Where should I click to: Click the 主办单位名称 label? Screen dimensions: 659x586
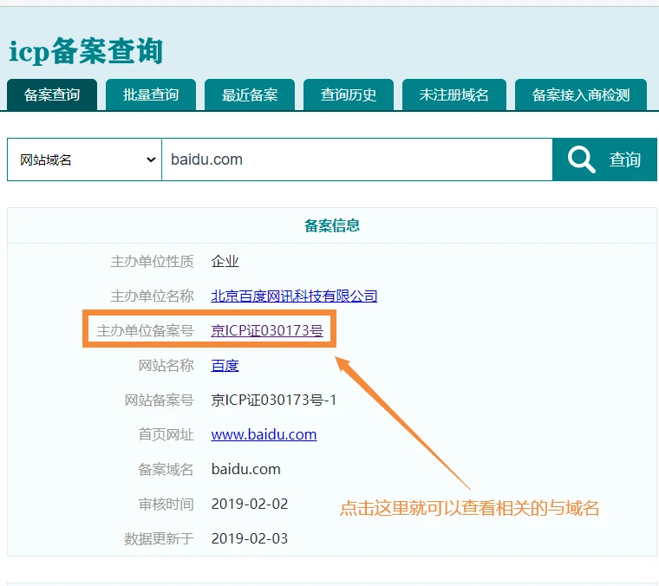[152, 296]
